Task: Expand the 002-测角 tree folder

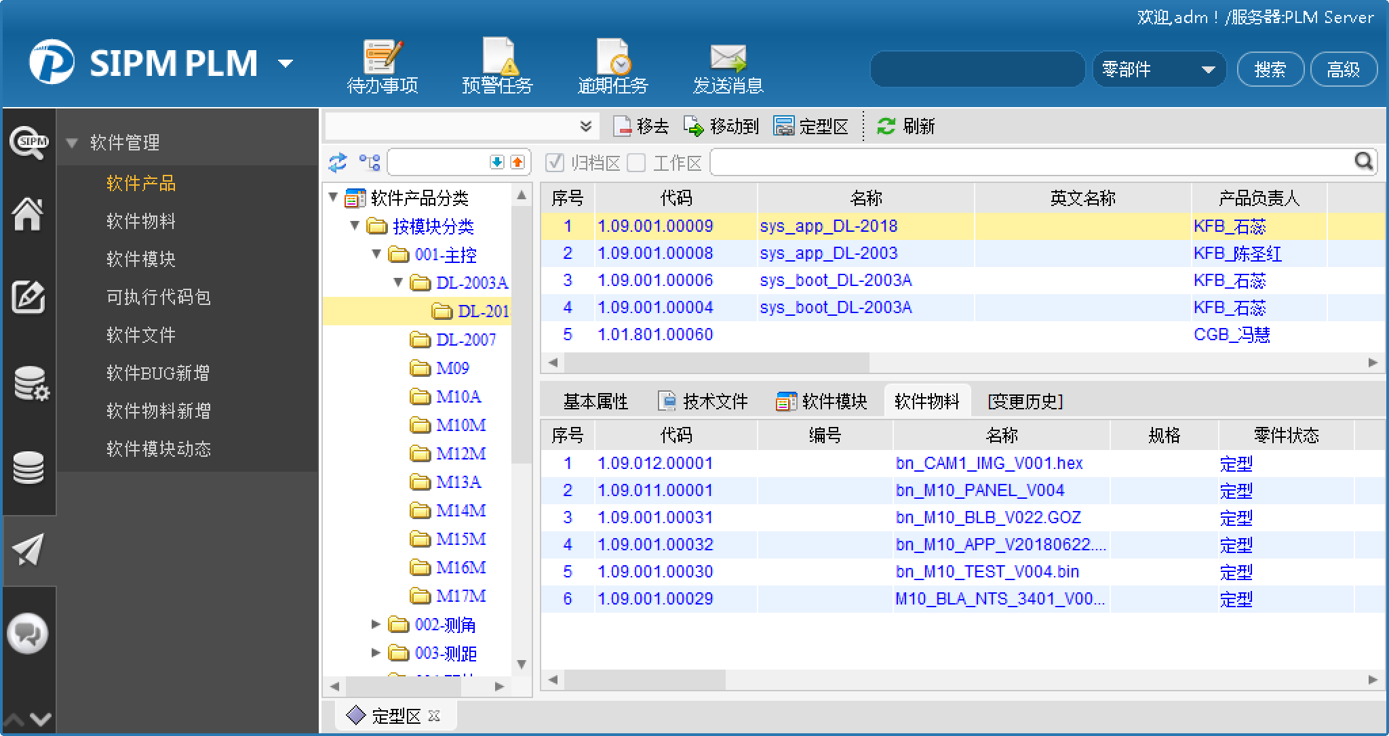Action: [x=376, y=624]
